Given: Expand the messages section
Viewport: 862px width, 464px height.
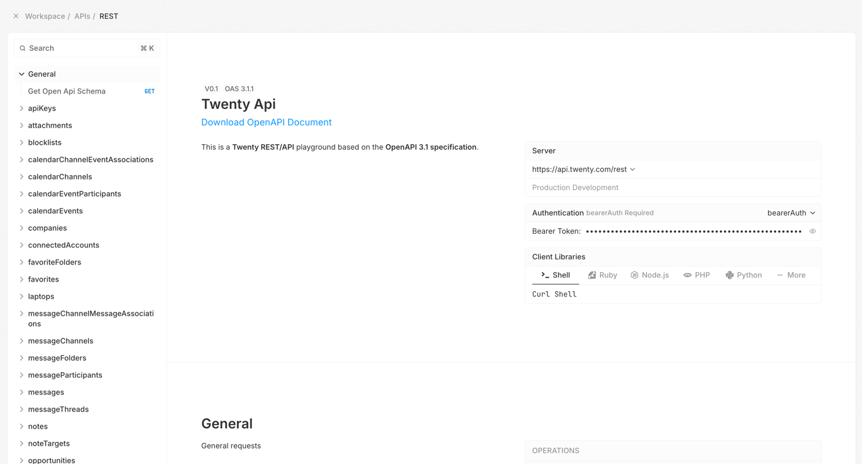Looking at the screenshot, I should [22, 392].
